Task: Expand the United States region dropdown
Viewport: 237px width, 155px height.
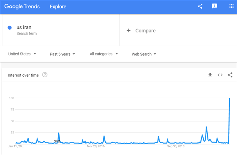Action: [22, 54]
